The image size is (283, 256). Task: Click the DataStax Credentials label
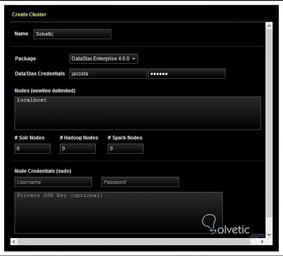[40, 74]
